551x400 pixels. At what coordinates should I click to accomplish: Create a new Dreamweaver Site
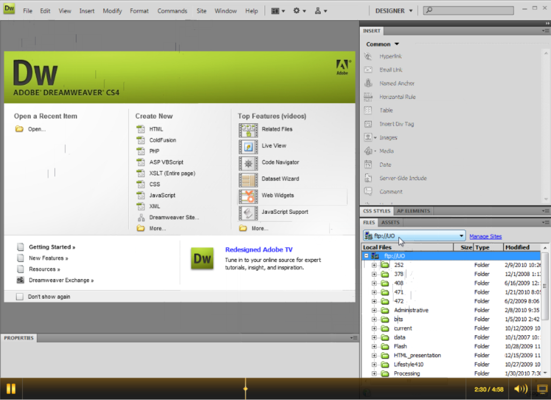(x=174, y=217)
